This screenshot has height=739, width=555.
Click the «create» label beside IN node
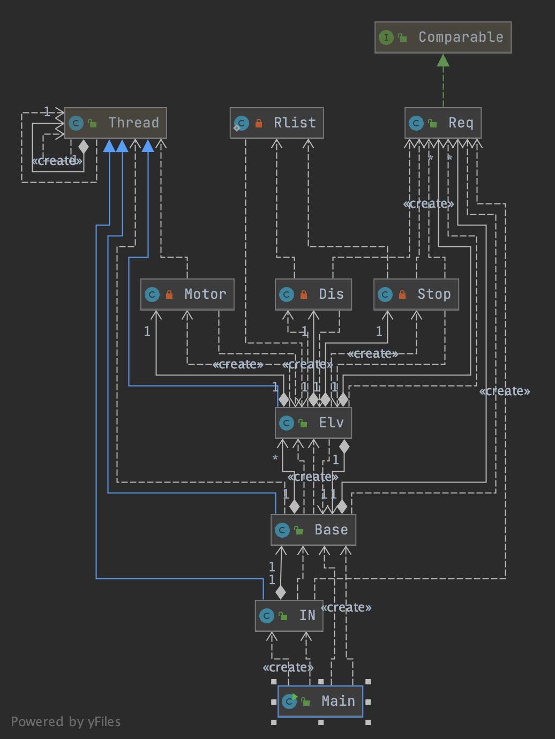346,607
